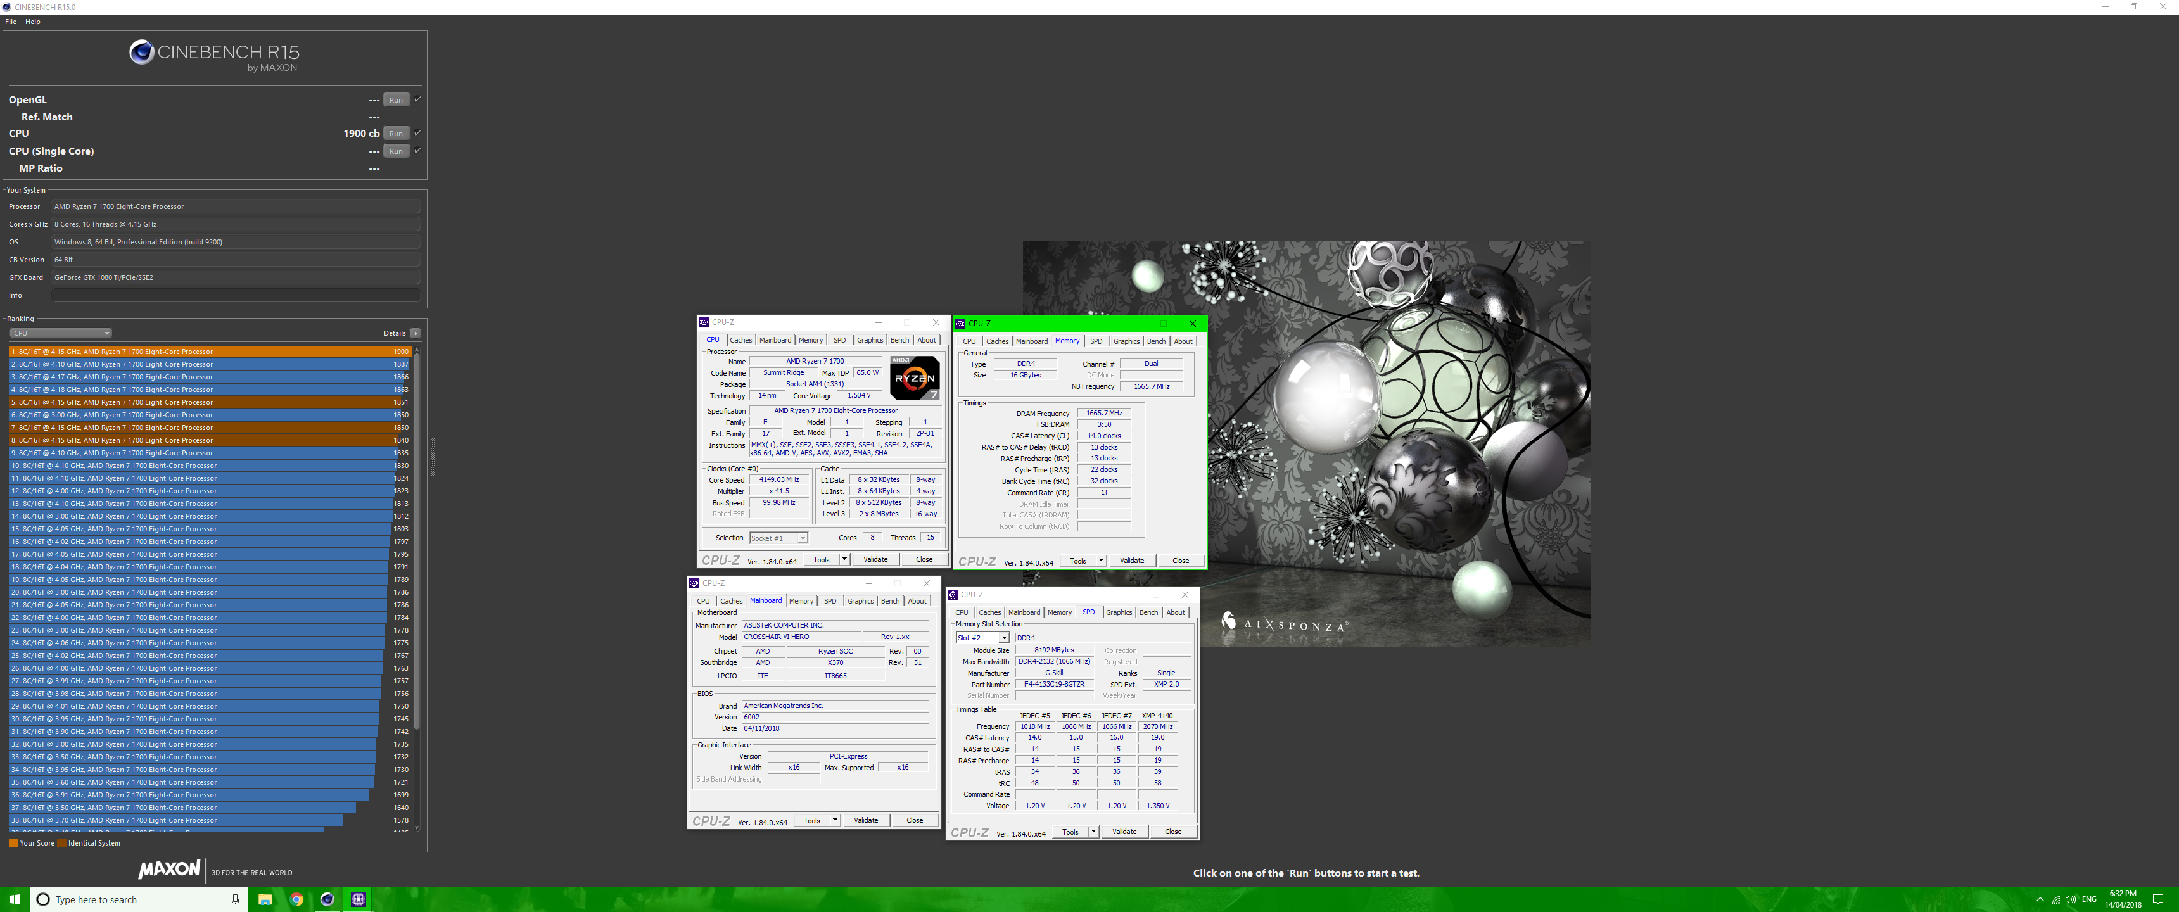Open Graphics tab in CPU-Z Mainboard window
This screenshot has width=2179, height=912.
pos(860,602)
